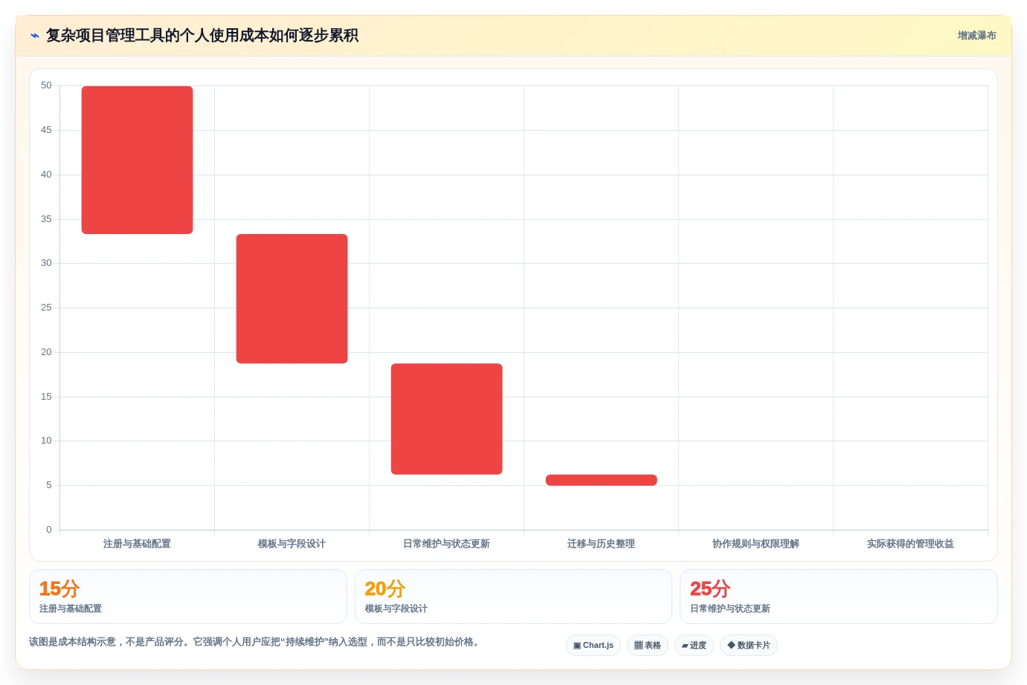Viewport: 1027px width, 685px height.
Task: Click the 15分 data card
Action: (x=188, y=597)
